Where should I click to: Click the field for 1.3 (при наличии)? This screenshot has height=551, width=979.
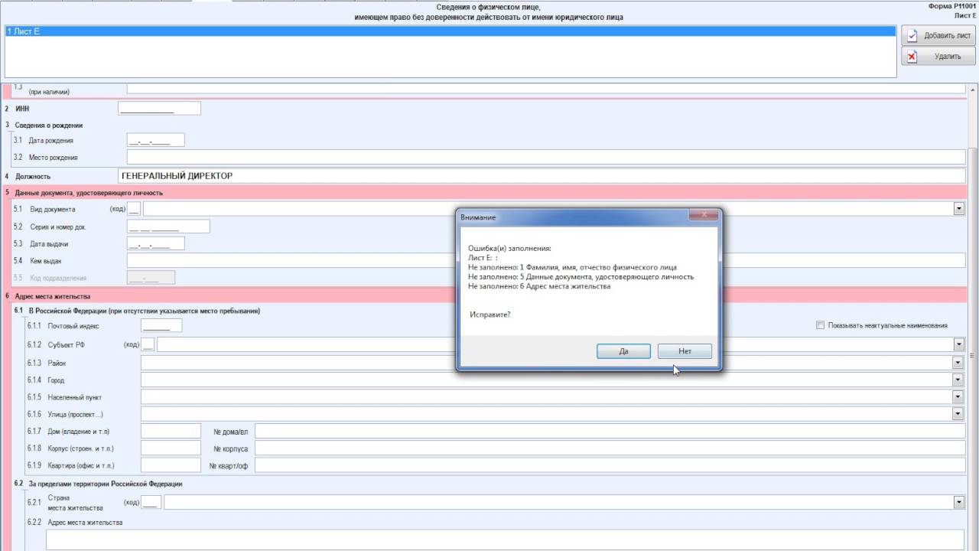546,88
